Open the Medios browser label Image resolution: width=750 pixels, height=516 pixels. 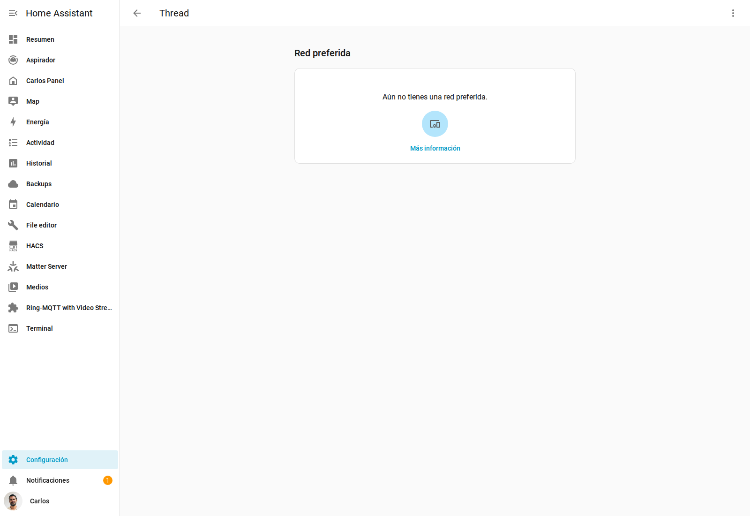(37, 287)
